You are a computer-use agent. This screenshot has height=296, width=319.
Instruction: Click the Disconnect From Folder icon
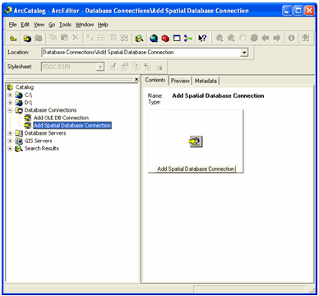39,39
